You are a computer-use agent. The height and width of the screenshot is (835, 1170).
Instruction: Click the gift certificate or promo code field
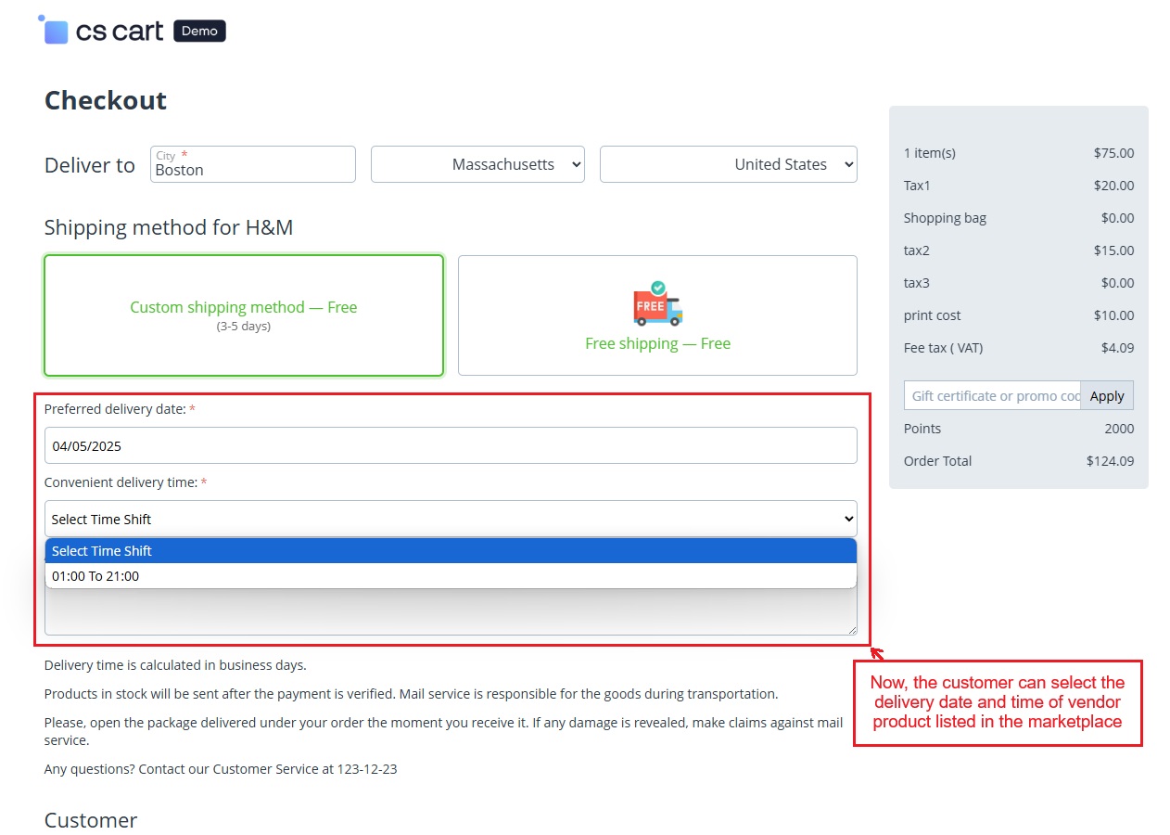point(992,396)
